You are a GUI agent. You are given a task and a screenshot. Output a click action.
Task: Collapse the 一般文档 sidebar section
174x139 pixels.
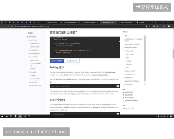pos(43,33)
